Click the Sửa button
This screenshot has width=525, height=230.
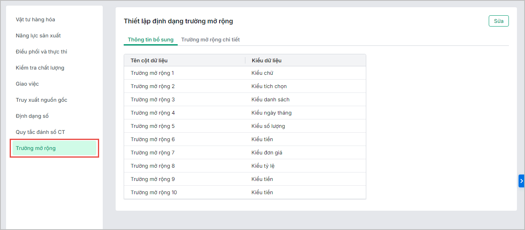pyautogui.click(x=498, y=21)
